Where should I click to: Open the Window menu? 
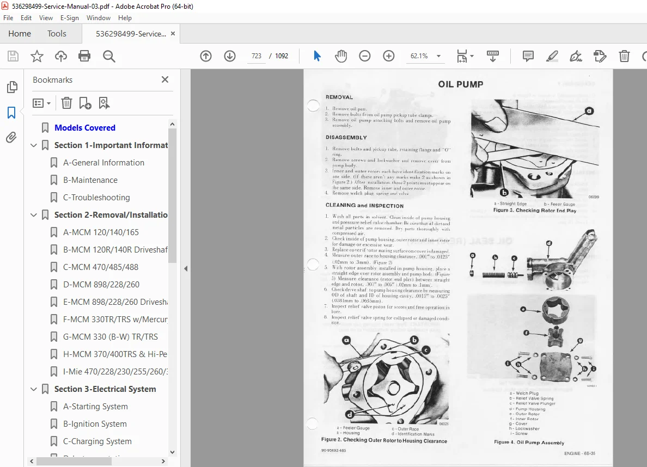point(98,18)
